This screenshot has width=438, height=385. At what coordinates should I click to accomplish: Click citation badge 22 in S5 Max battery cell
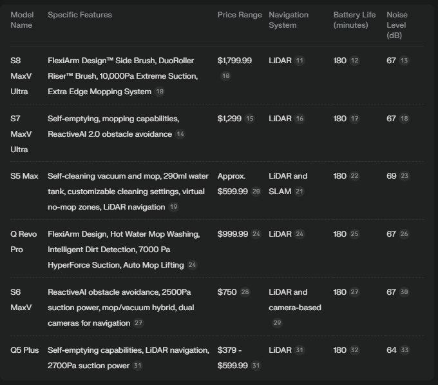click(x=354, y=176)
